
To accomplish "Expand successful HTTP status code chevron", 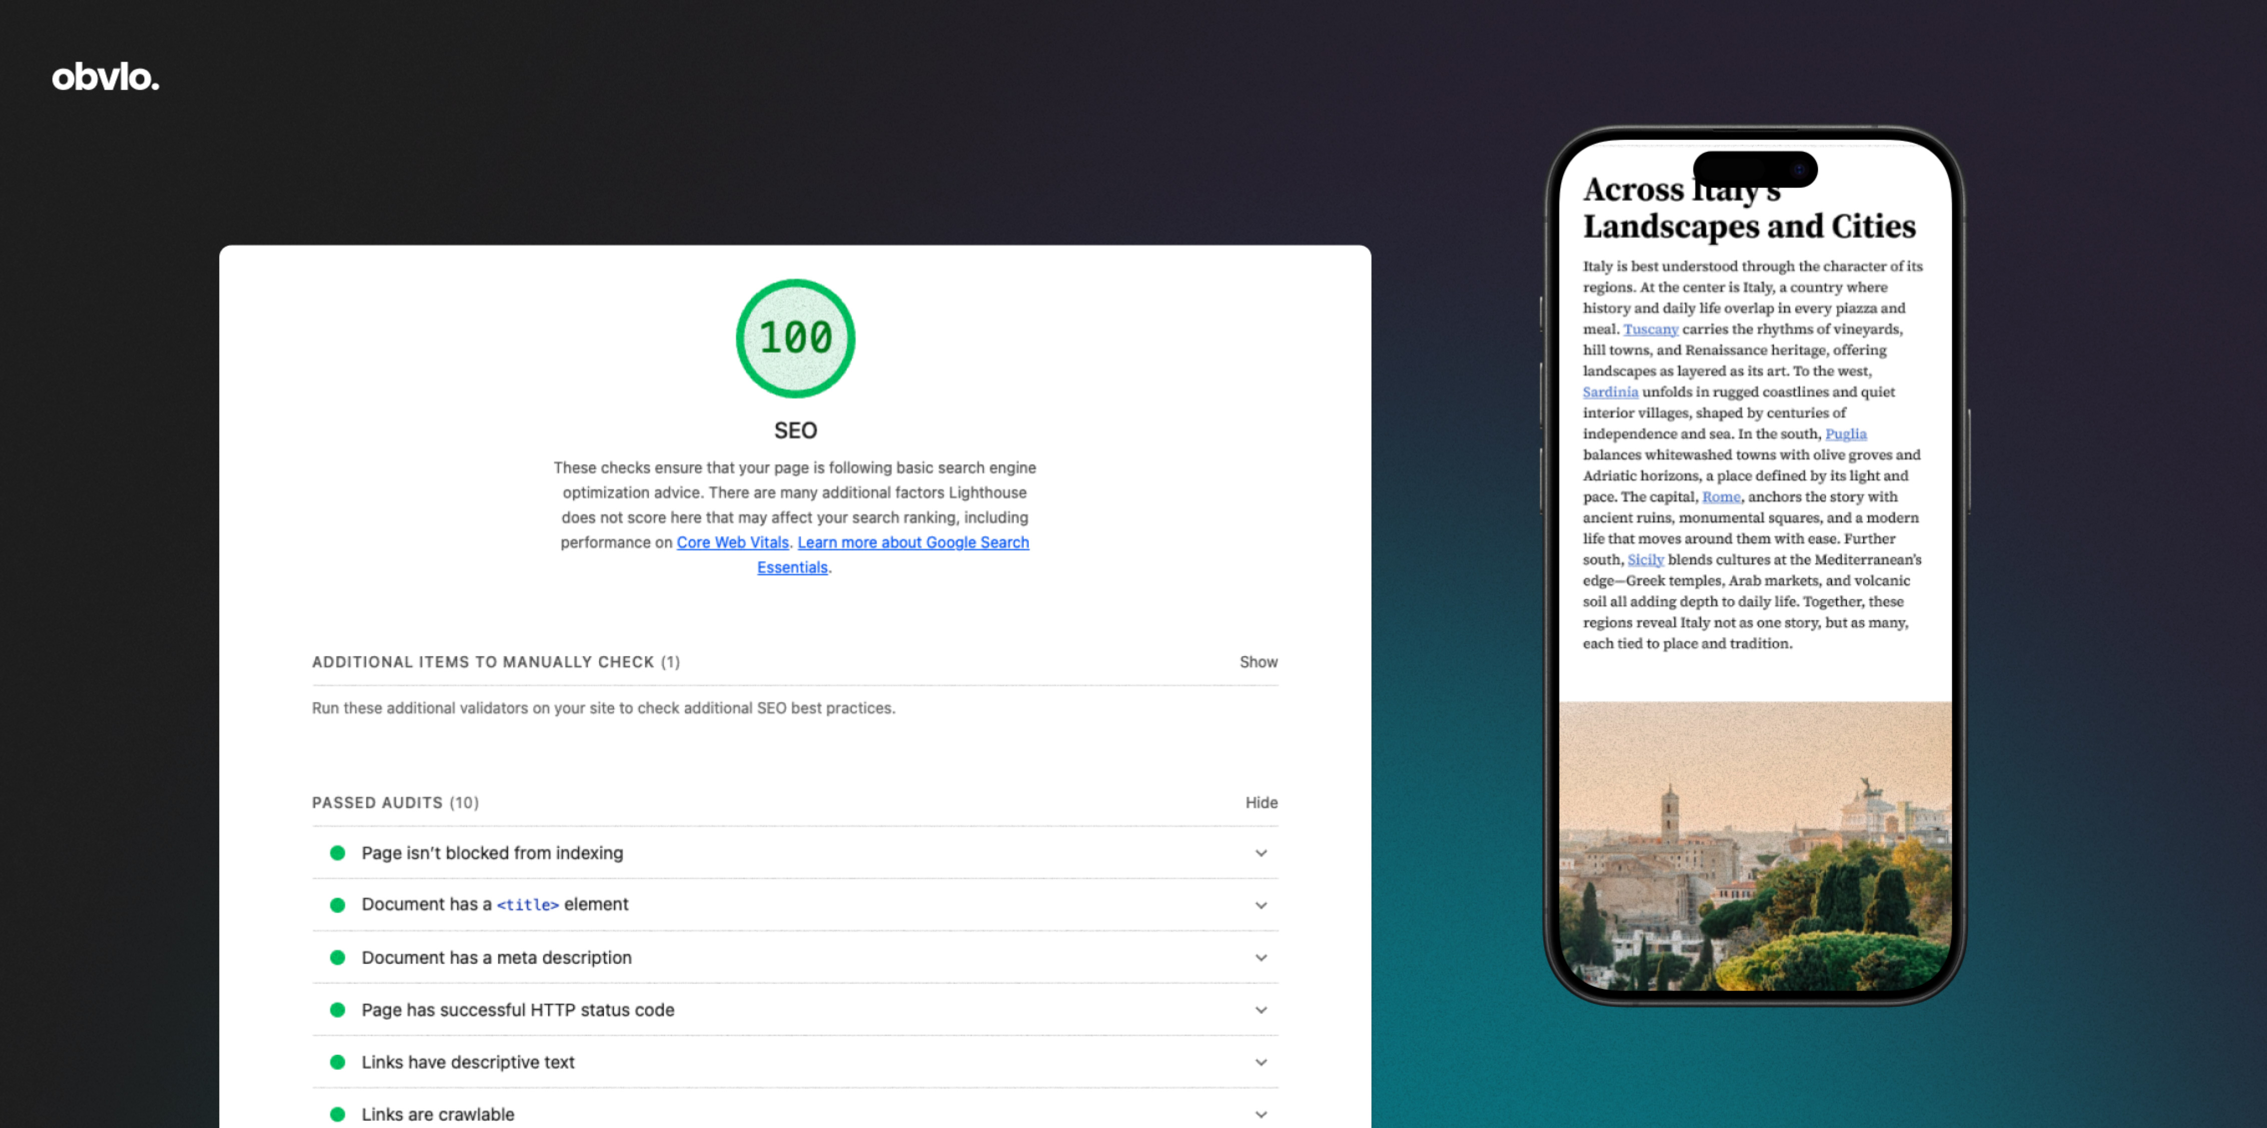I will [1260, 1010].
